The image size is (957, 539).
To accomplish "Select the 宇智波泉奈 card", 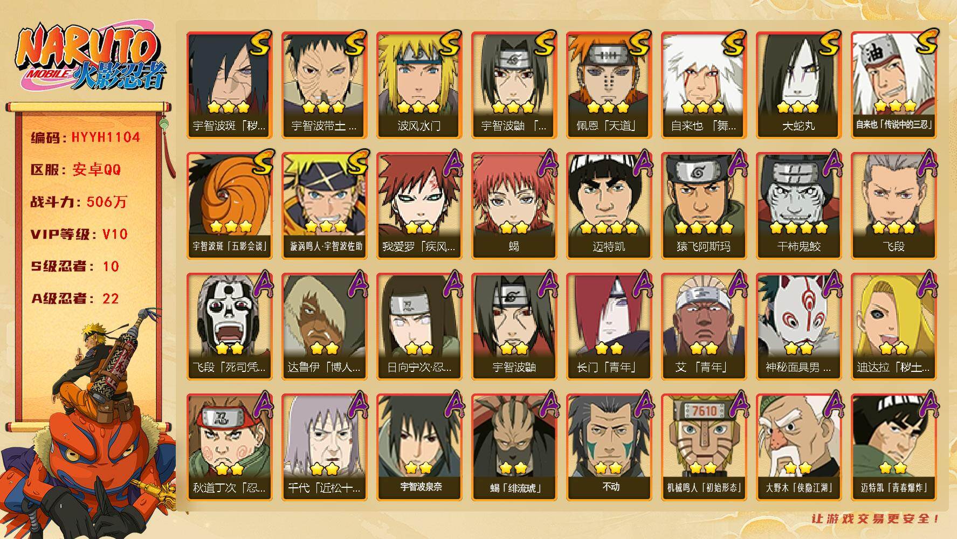I will pyautogui.click(x=419, y=447).
